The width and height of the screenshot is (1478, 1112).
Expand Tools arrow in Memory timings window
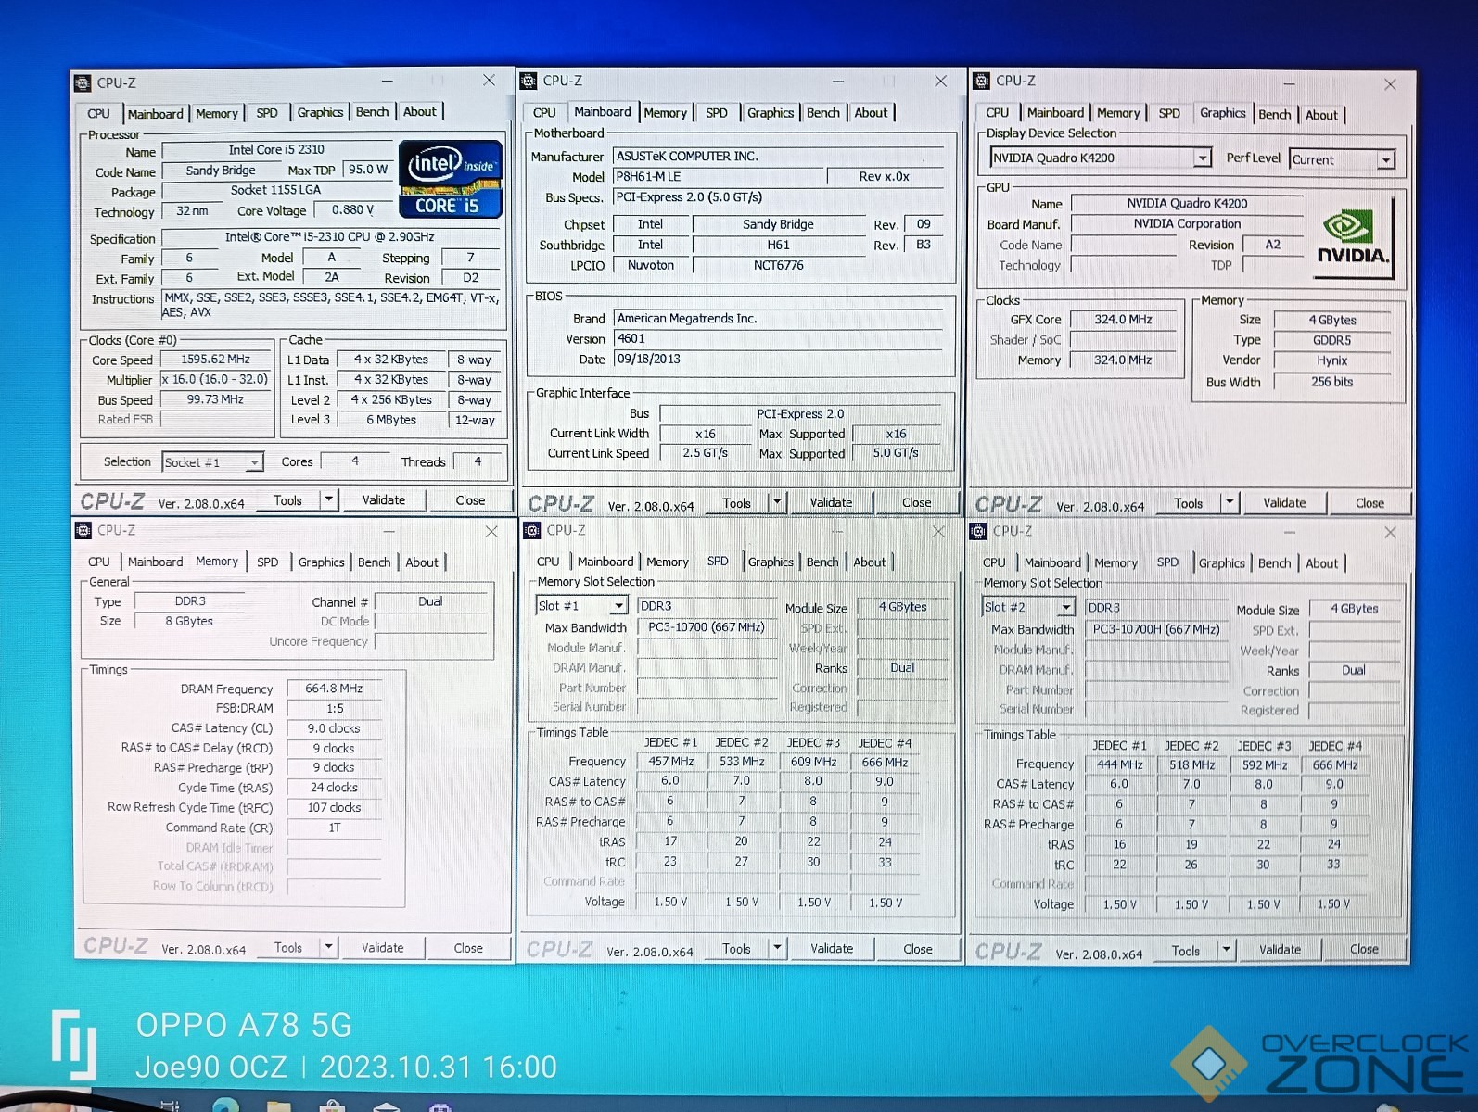(328, 947)
